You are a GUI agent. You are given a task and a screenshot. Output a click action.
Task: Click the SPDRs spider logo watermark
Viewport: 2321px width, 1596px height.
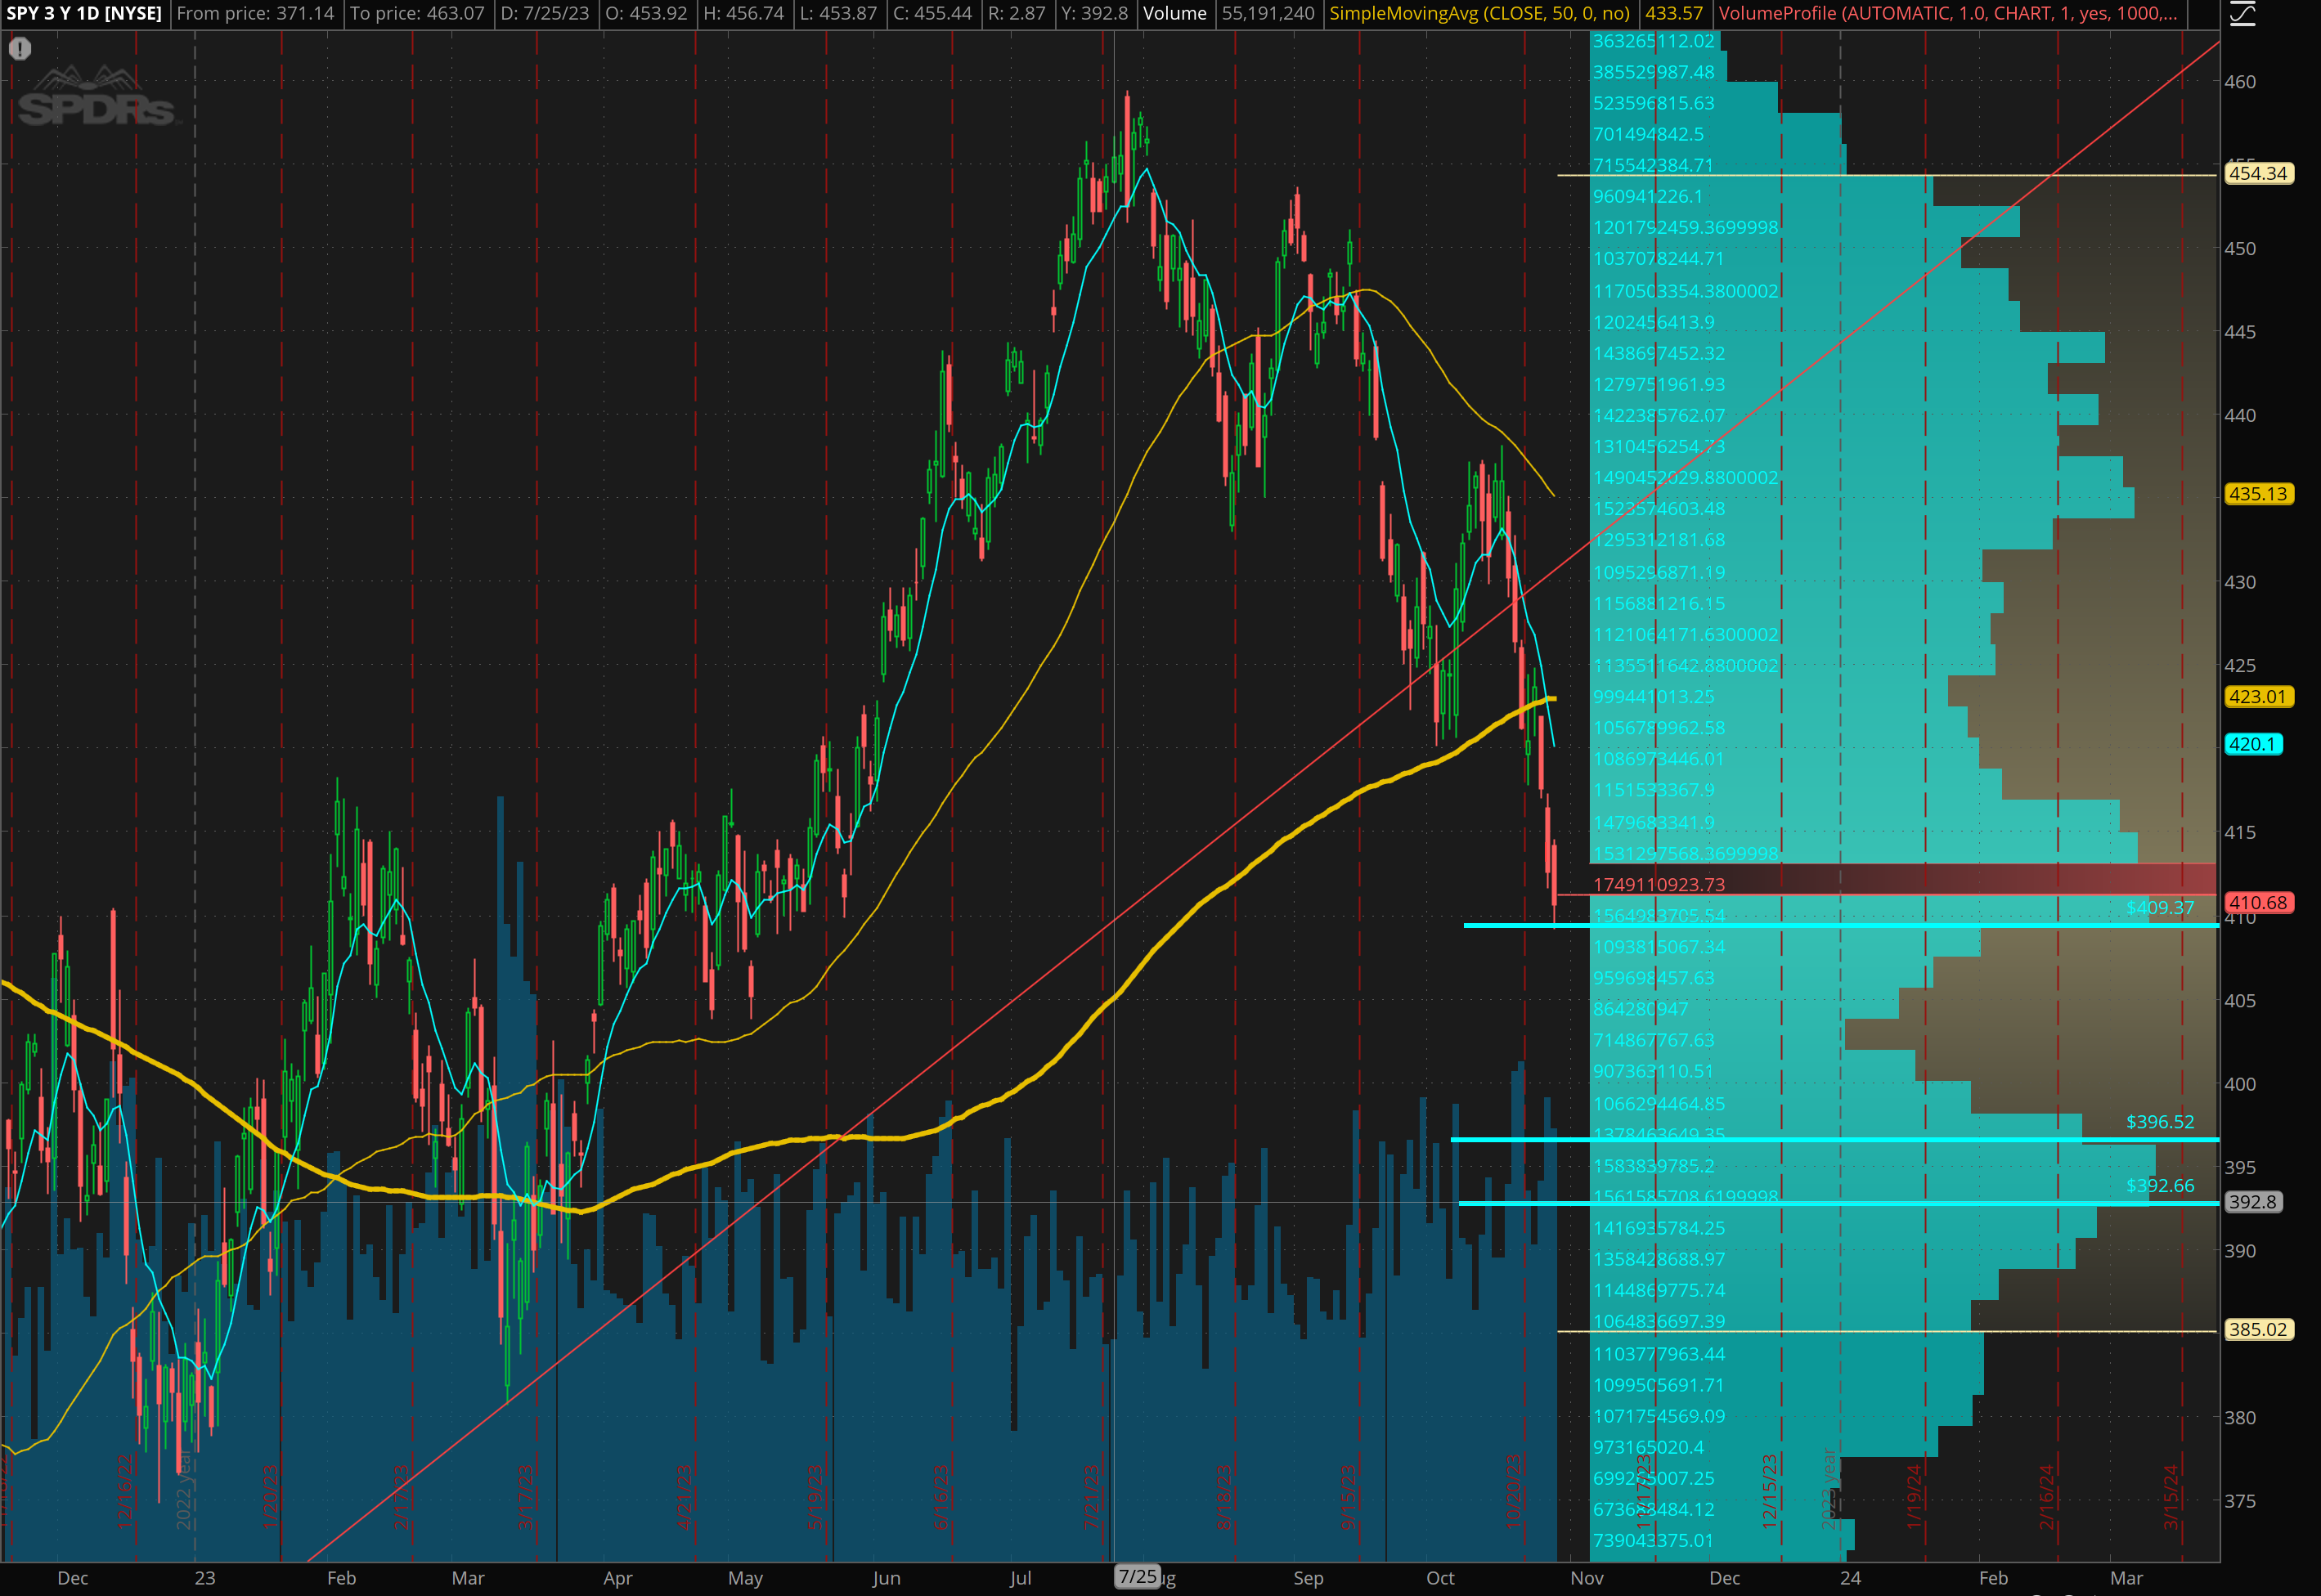(x=96, y=98)
